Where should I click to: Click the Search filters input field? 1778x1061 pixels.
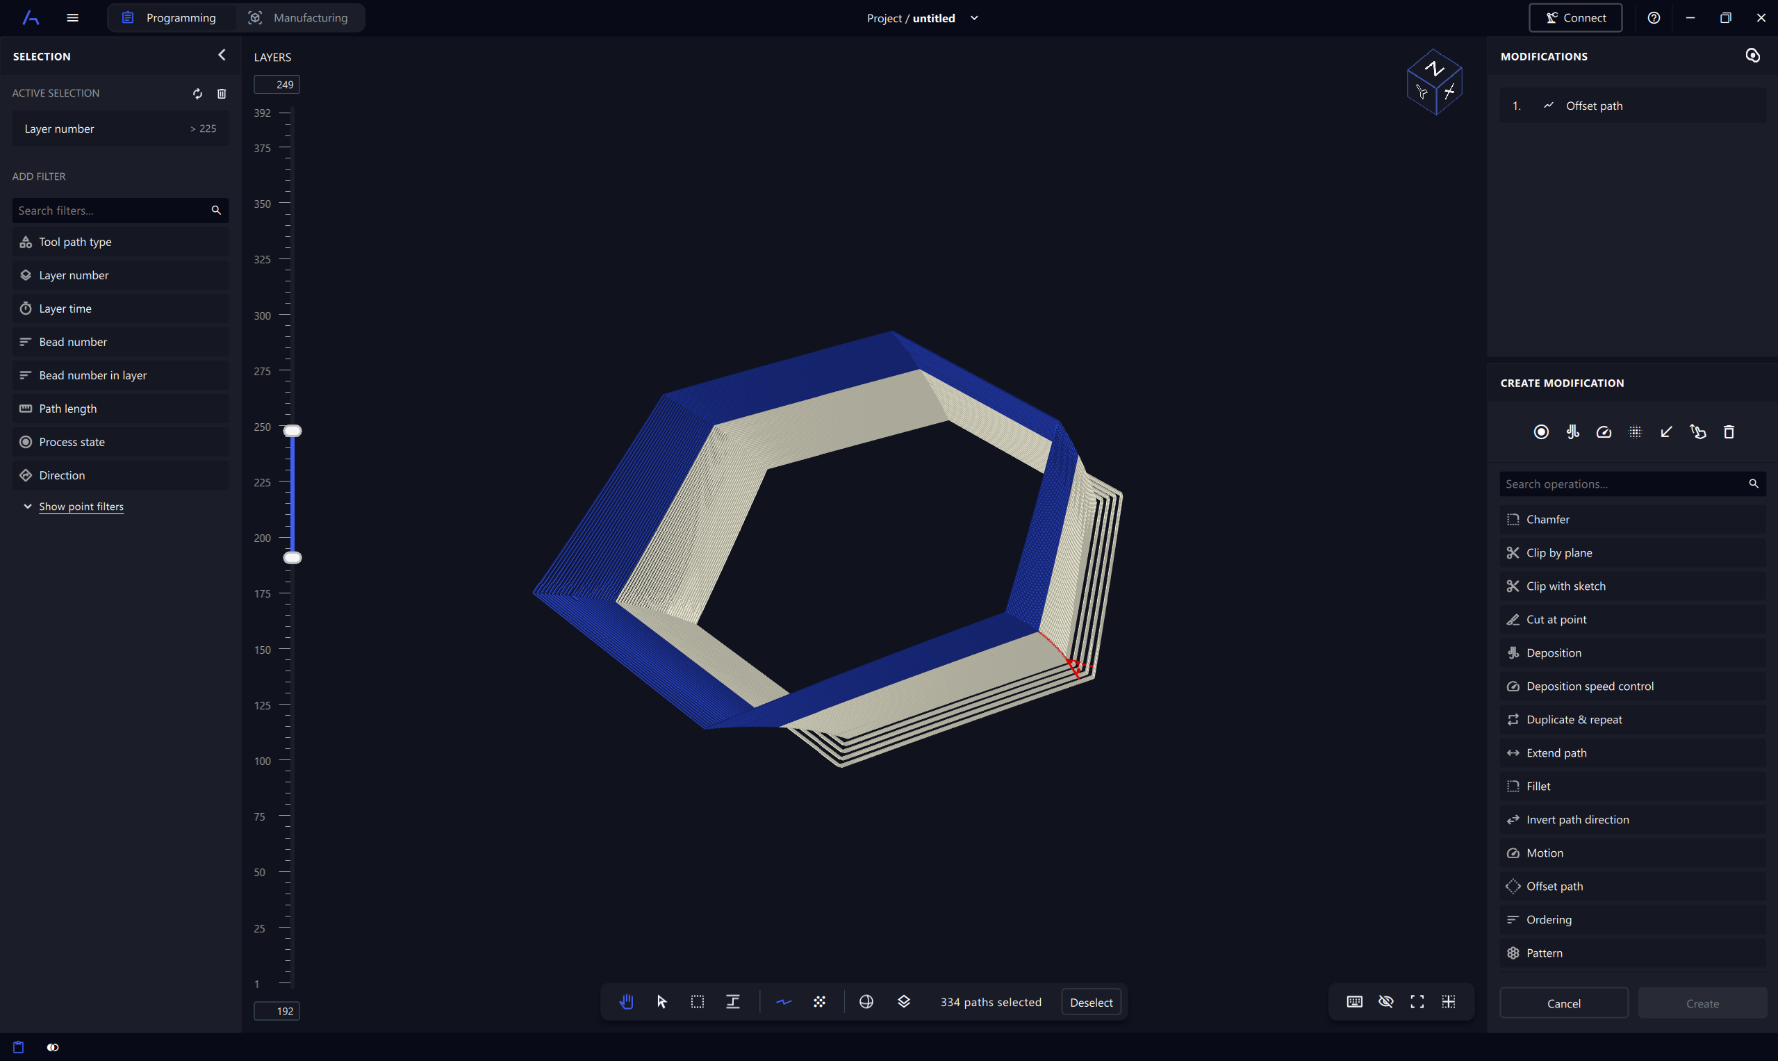(x=120, y=211)
